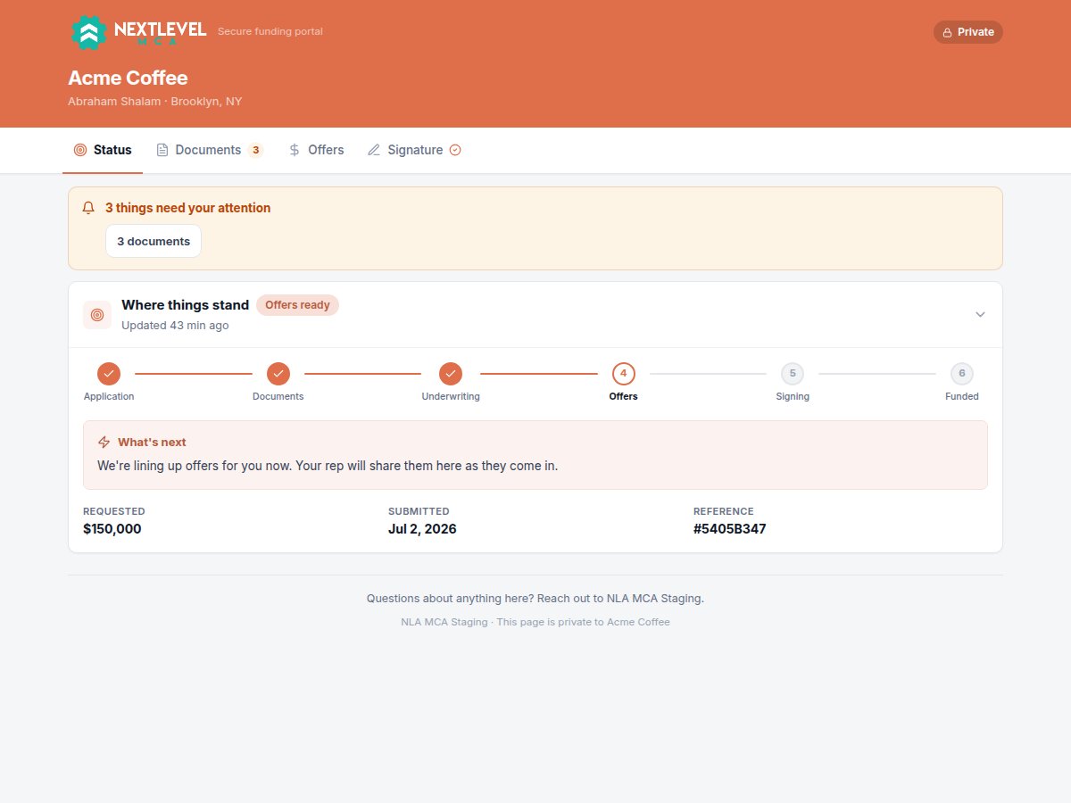
Task: Click the reference number #5405B347
Action: [730, 529]
